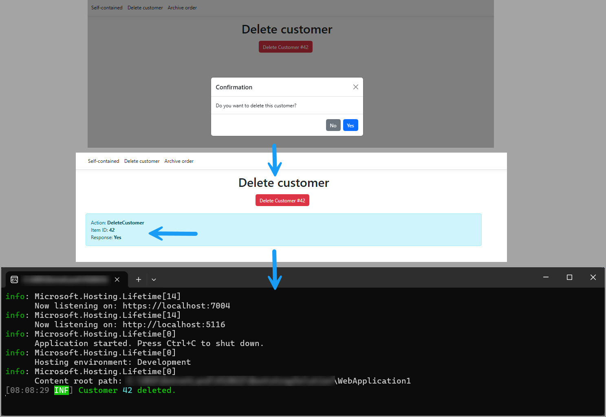The image size is (606, 417).
Task: Minimize the terminal window
Action: (546, 277)
